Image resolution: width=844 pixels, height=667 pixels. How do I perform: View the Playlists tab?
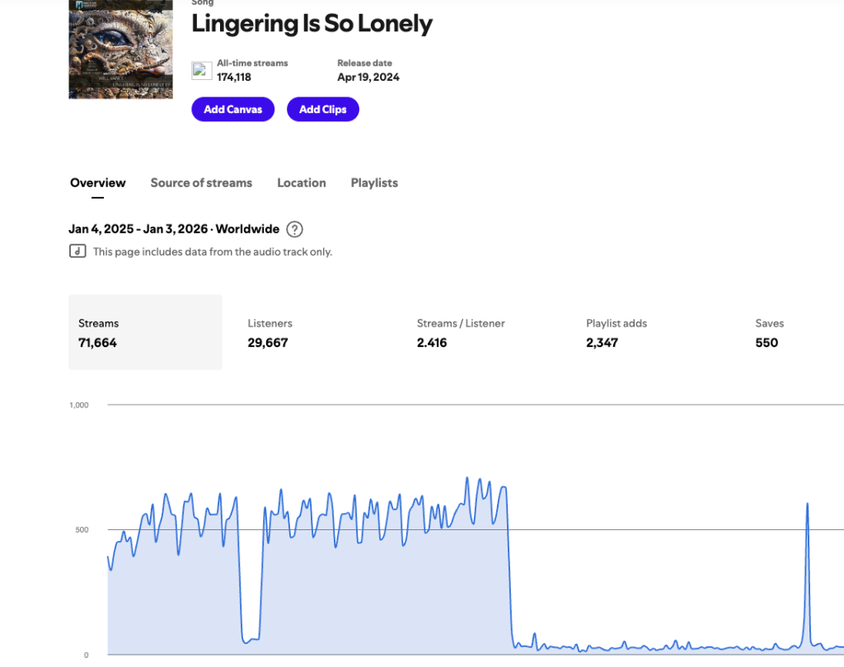pos(374,183)
